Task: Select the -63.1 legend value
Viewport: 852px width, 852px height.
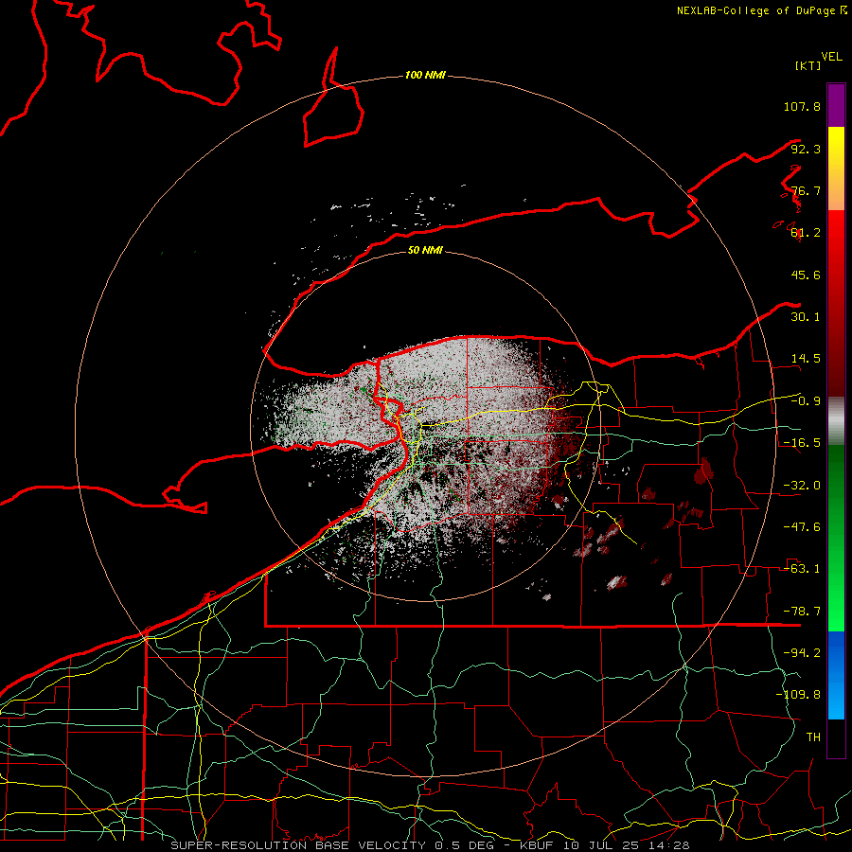Action: [x=802, y=569]
